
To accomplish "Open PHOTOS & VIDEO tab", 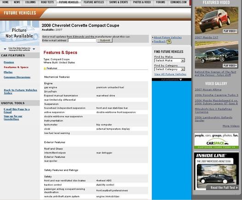I will tap(142, 2).
